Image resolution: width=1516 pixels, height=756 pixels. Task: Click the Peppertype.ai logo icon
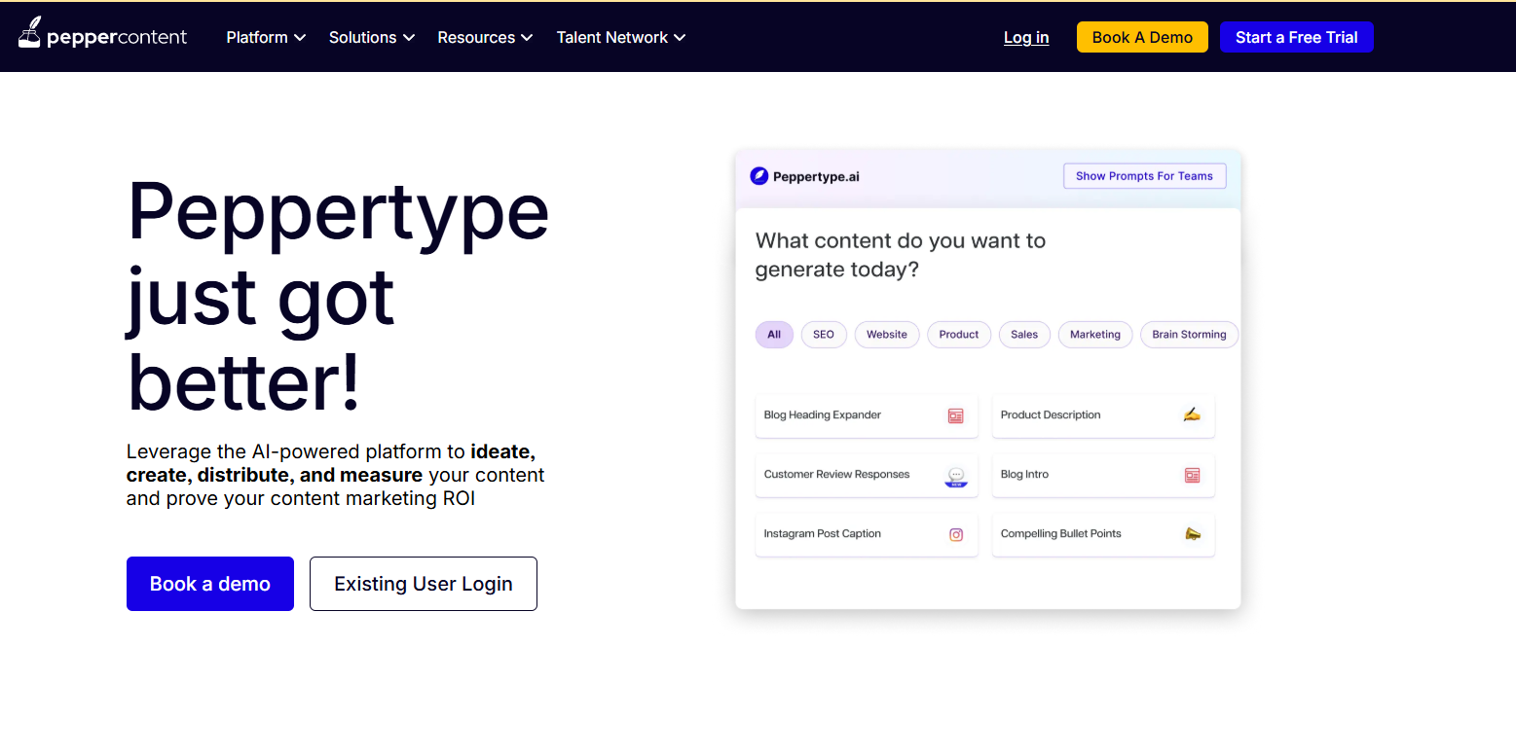click(x=759, y=176)
